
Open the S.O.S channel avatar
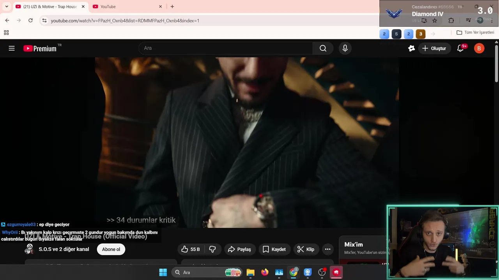tap(29, 249)
